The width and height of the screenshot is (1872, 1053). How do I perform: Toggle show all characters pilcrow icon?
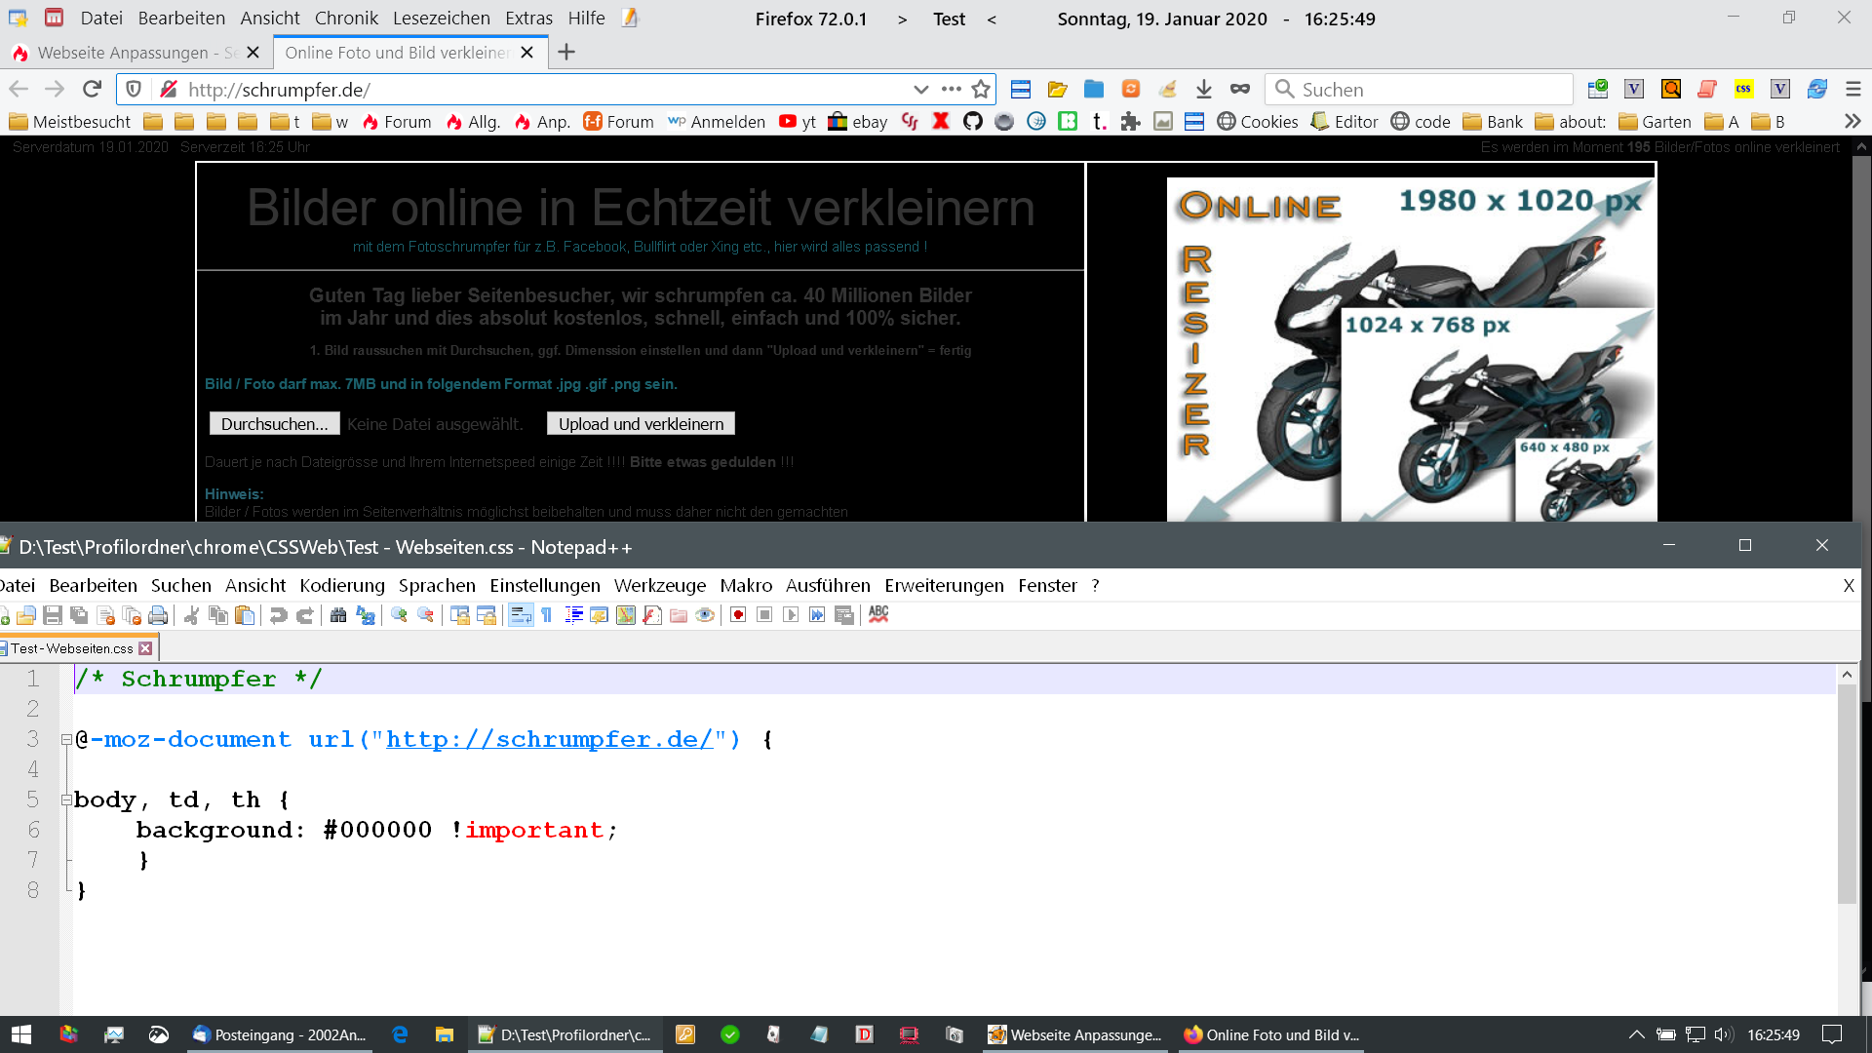click(x=547, y=615)
